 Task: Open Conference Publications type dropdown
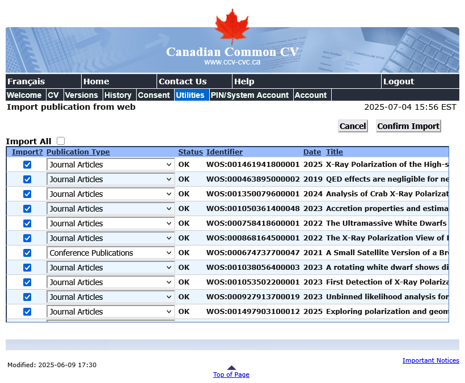[x=111, y=253]
